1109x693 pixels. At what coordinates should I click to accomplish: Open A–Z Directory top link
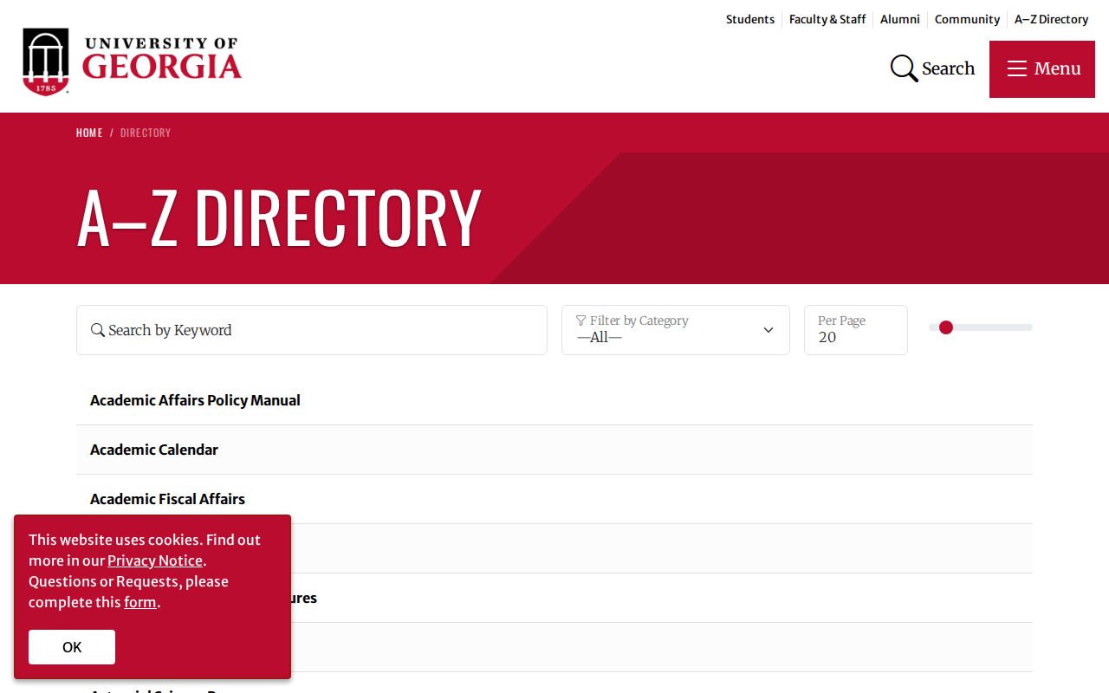click(1051, 19)
